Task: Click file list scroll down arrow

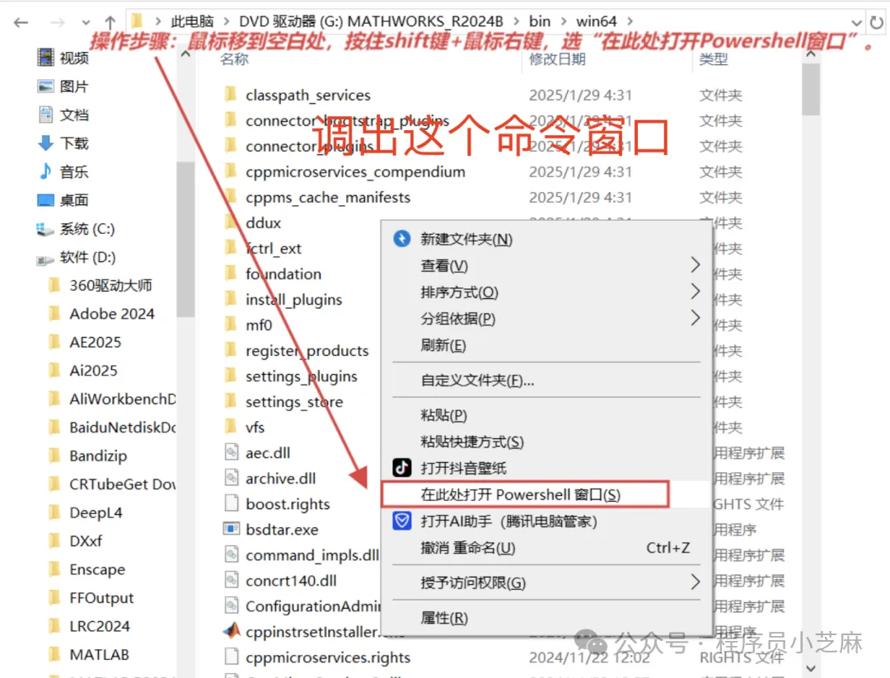Action: tap(811, 668)
